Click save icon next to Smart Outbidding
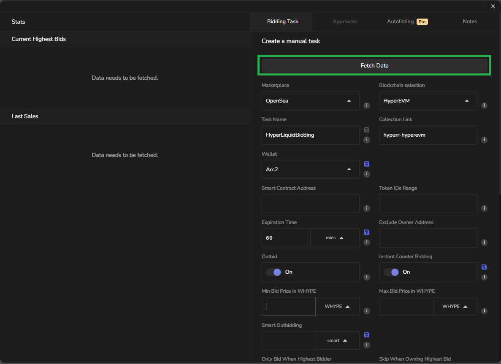This screenshot has width=501, height=364. [x=367, y=335]
